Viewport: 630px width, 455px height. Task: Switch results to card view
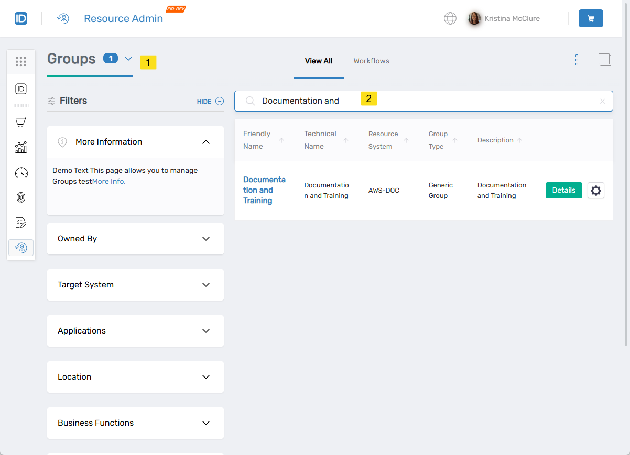(604, 60)
